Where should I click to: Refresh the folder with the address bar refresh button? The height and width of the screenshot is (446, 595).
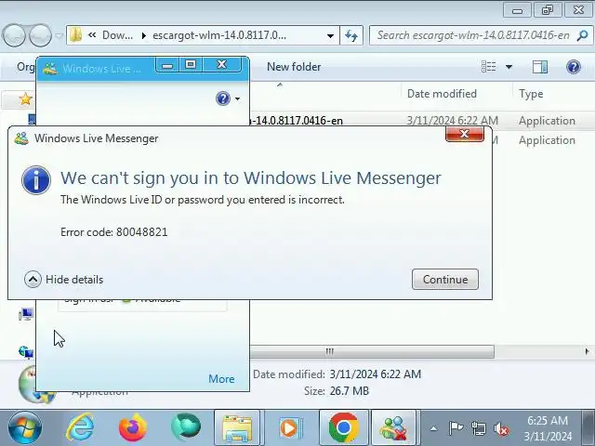pos(351,35)
